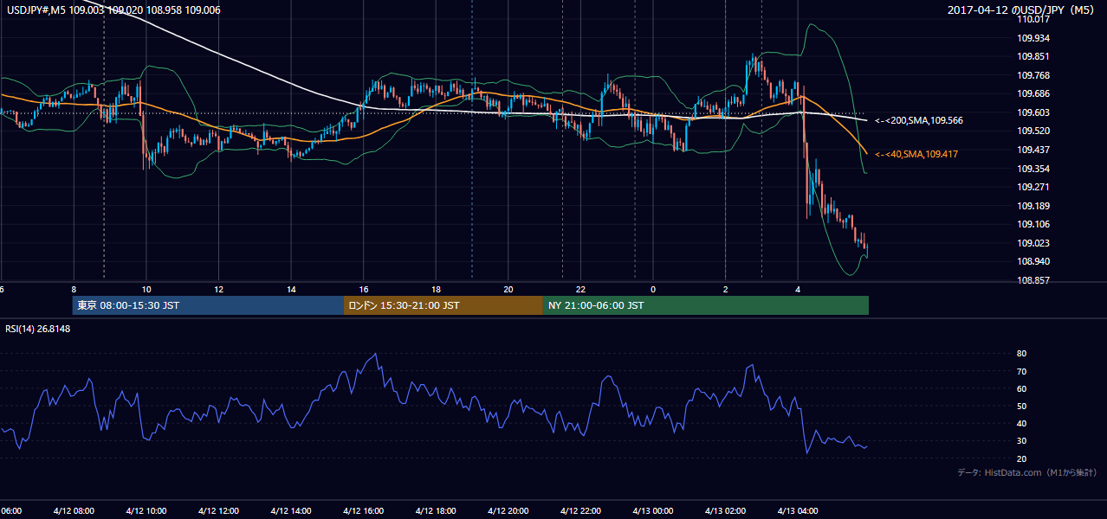Click hour 14 on the price chart axis
This screenshot has height=519, width=1107.
click(291, 289)
